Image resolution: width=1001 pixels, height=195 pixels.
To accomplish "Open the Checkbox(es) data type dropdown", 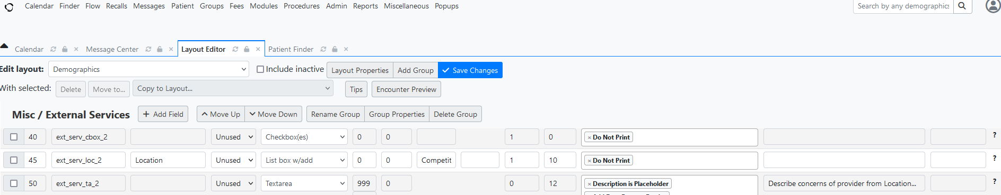I will 304,137.
